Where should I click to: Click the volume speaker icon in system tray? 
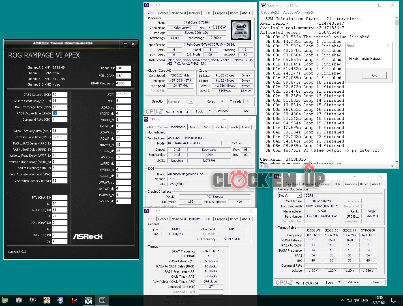pos(356,300)
